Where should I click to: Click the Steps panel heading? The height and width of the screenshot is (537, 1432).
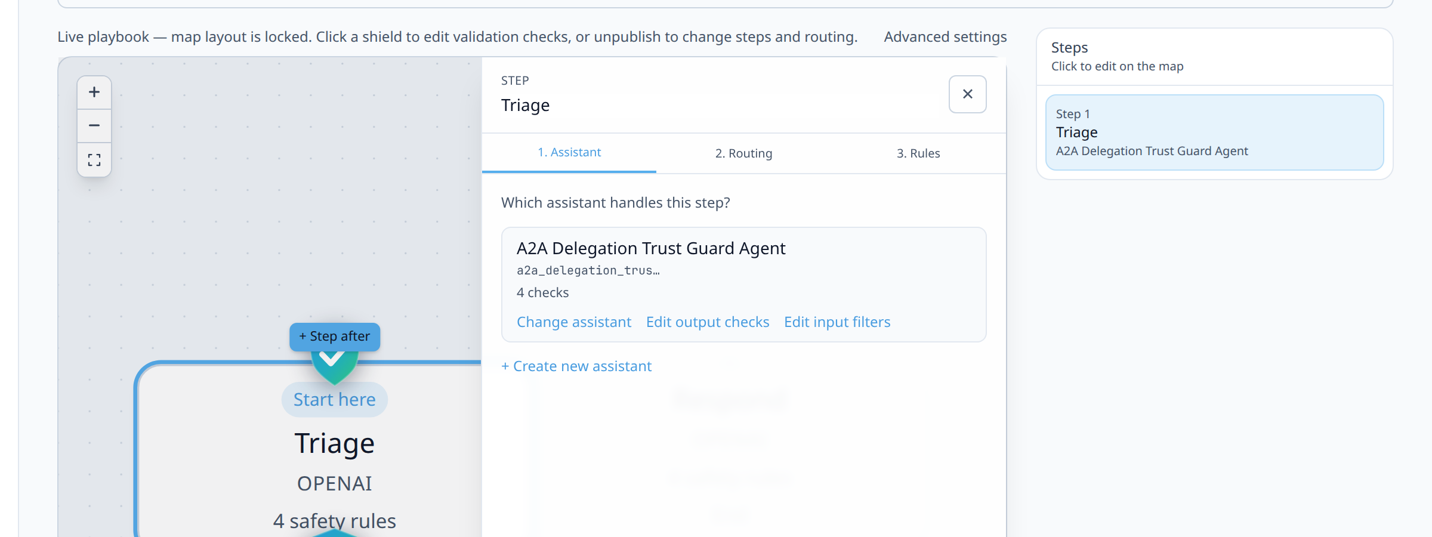click(x=1070, y=48)
